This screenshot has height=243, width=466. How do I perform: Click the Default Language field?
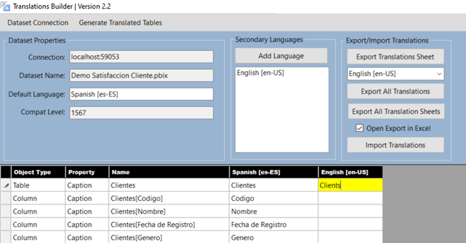pyautogui.click(x=141, y=94)
